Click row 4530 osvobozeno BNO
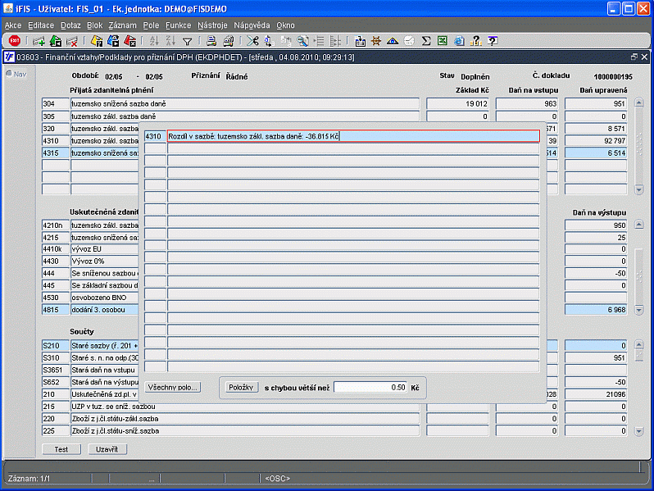The height and width of the screenshot is (491, 654). pos(90,298)
